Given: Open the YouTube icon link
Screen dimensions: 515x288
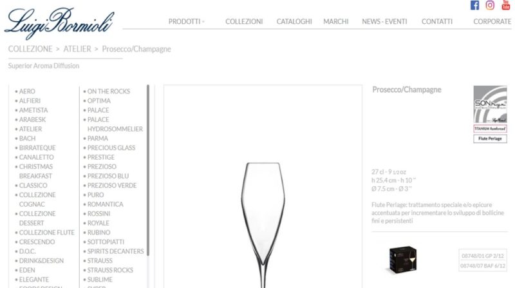Looking at the screenshot, I should point(506,5).
